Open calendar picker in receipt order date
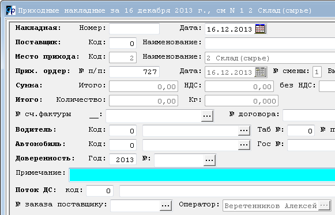 coord(260,72)
